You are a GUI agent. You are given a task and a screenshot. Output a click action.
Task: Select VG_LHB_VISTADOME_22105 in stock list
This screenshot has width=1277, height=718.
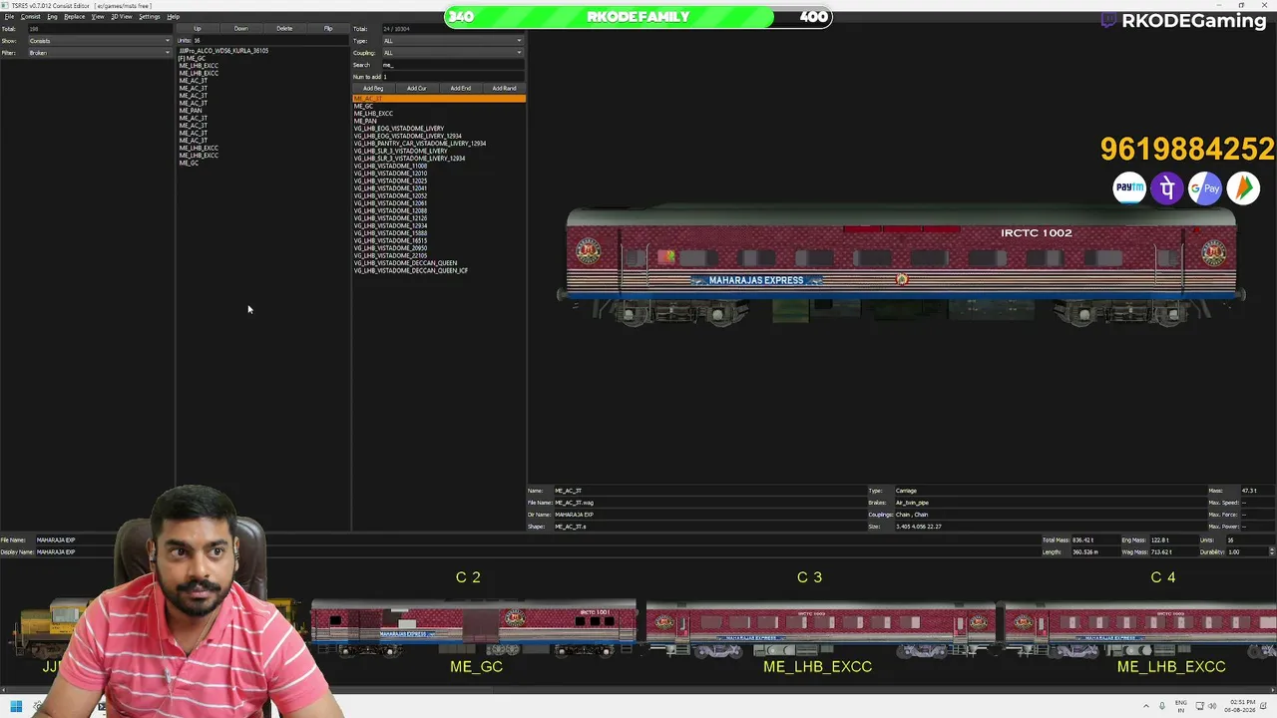point(390,256)
